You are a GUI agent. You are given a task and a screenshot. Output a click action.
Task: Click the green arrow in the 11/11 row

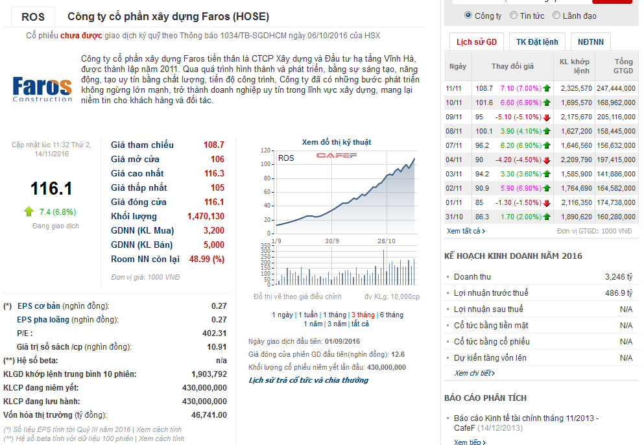pos(547,88)
